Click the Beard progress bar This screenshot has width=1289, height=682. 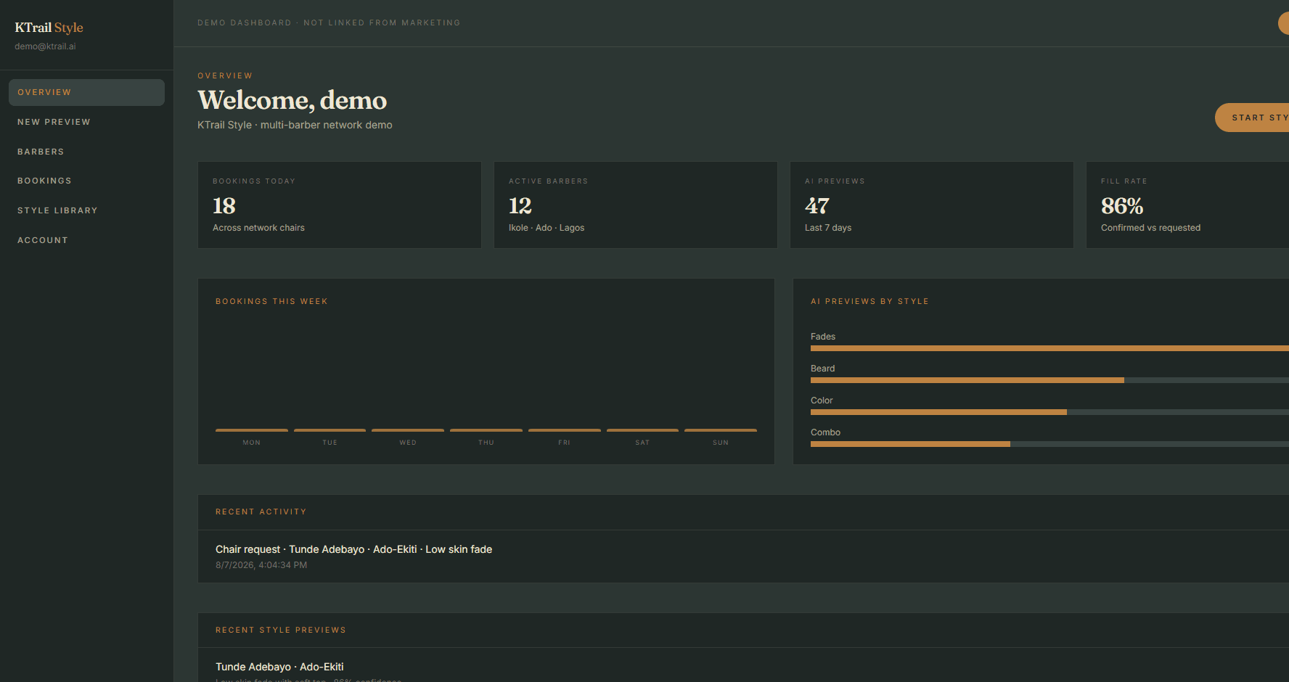coord(1049,380)
